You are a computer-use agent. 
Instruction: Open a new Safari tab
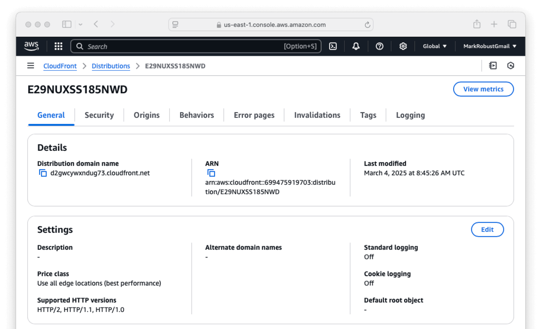pyautogui.click(x=494, y=24)
